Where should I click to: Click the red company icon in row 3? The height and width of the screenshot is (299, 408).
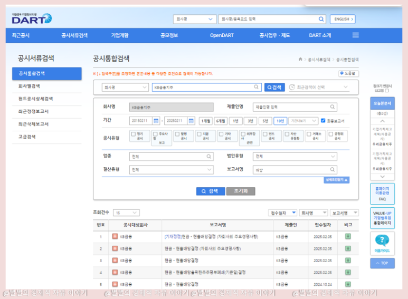point(115,261)
